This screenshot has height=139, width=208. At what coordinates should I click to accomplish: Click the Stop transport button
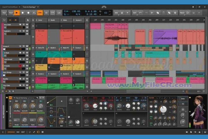pos(23,13)
